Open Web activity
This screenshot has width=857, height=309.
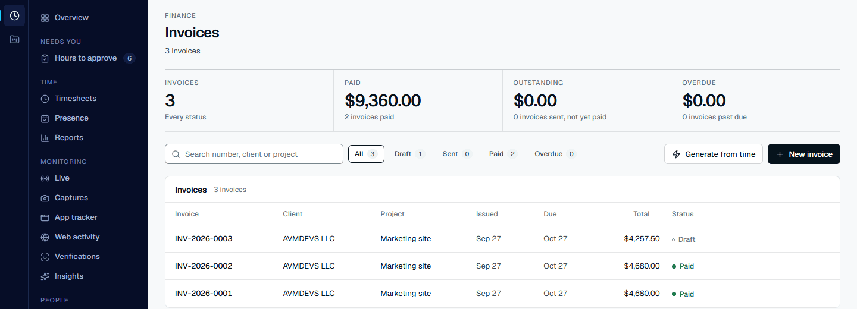88,237
